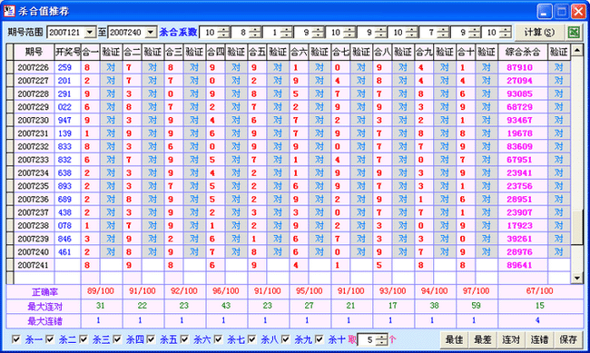The height and width of the screenshot is (353, 590).
Task: Click the 计算(S) button
Action: 539,33
